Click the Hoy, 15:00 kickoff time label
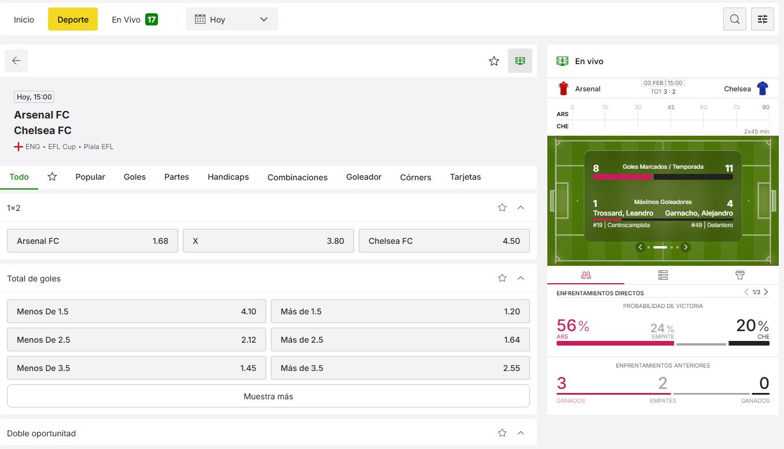The image size is (784, 449). [x=34, y=97]
